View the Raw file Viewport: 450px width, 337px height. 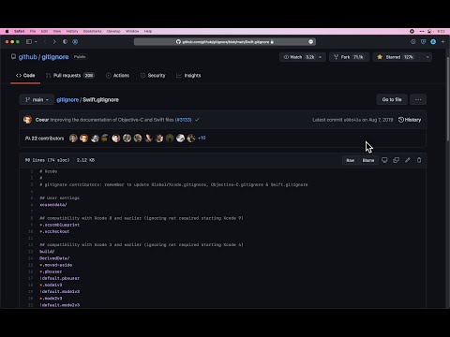(351, 160)
